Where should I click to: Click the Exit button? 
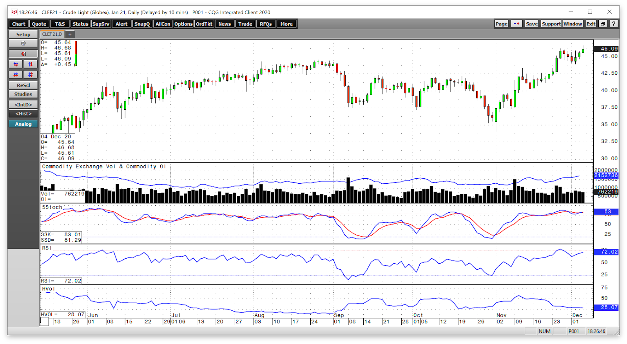(x=591, y=24)
